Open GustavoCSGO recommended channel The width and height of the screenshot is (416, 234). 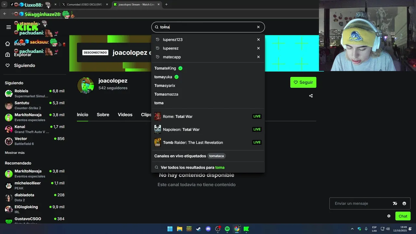35,221
